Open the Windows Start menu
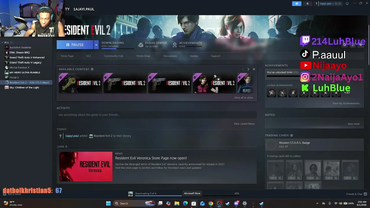The width and height of the screenshot is (370, 208). coord(108,203)
